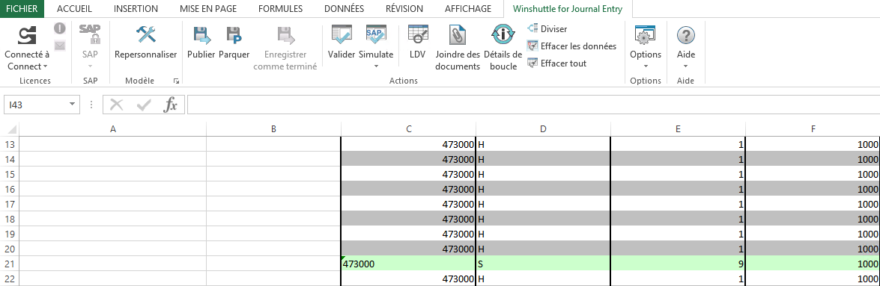880x286 pixels.
Task: Click Effacer les données
Action: (x=572, y=46)
